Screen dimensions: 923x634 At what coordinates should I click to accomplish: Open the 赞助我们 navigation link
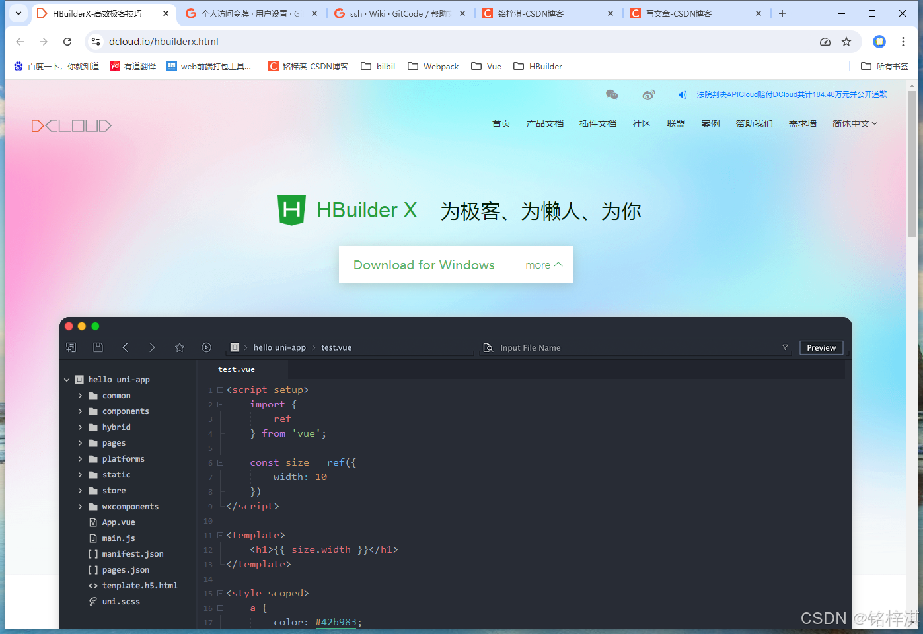point(755,123)
